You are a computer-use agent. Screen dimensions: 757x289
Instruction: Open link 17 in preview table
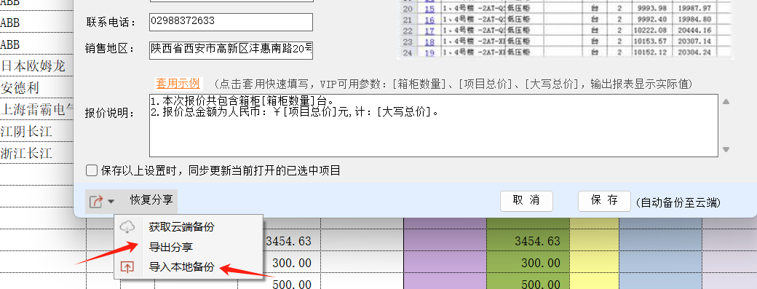429,31
